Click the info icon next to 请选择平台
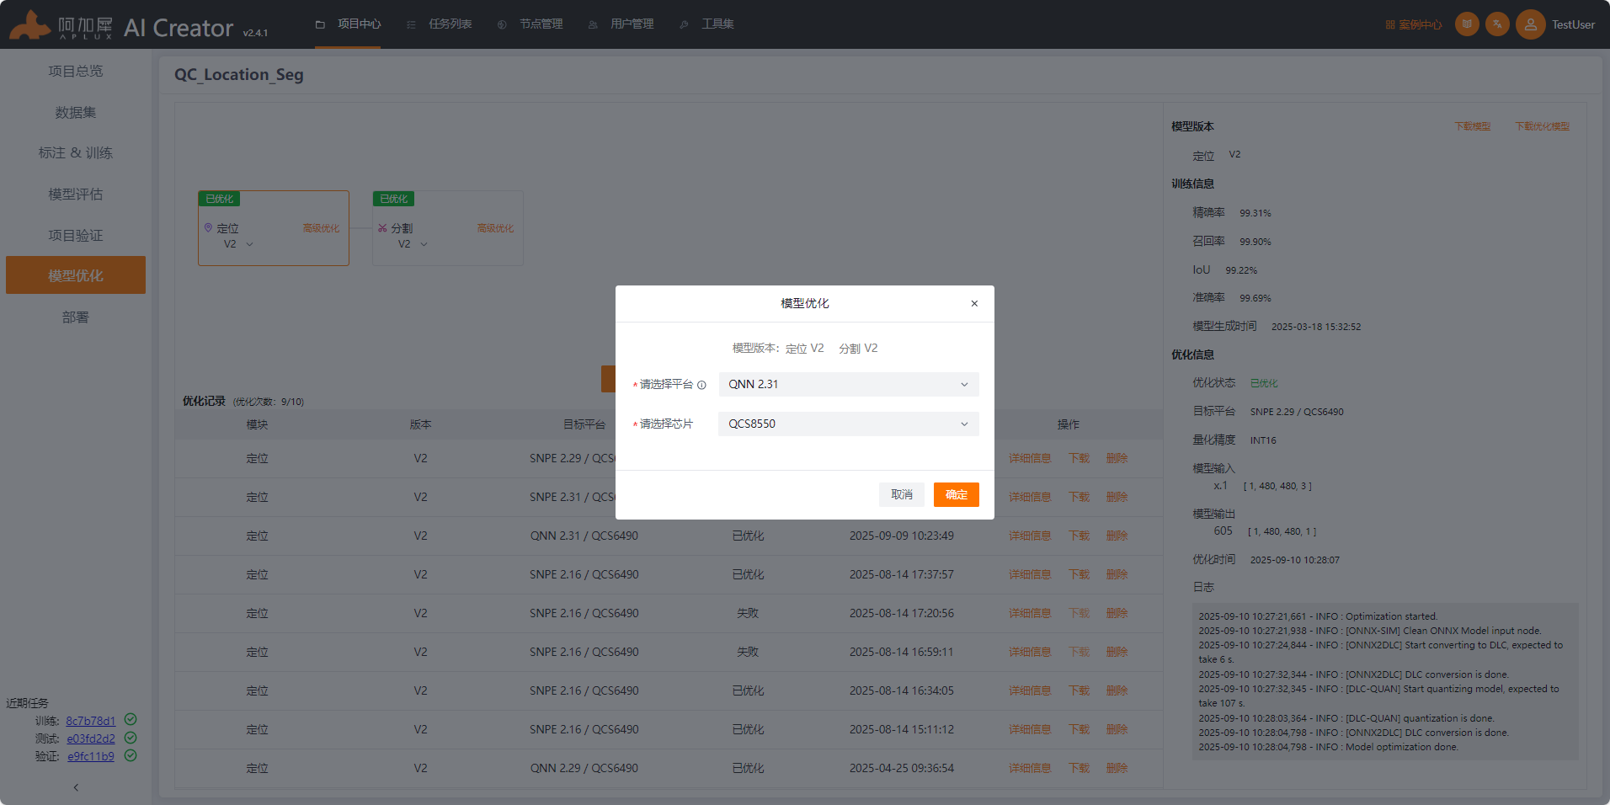Screen dimensions: 1610x805 [x=701, y=385]
